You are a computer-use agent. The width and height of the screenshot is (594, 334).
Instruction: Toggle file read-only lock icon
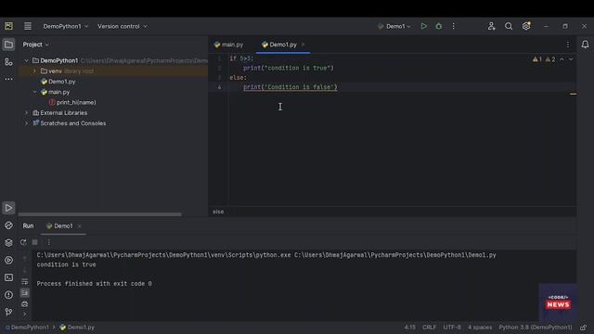(583, 328)
